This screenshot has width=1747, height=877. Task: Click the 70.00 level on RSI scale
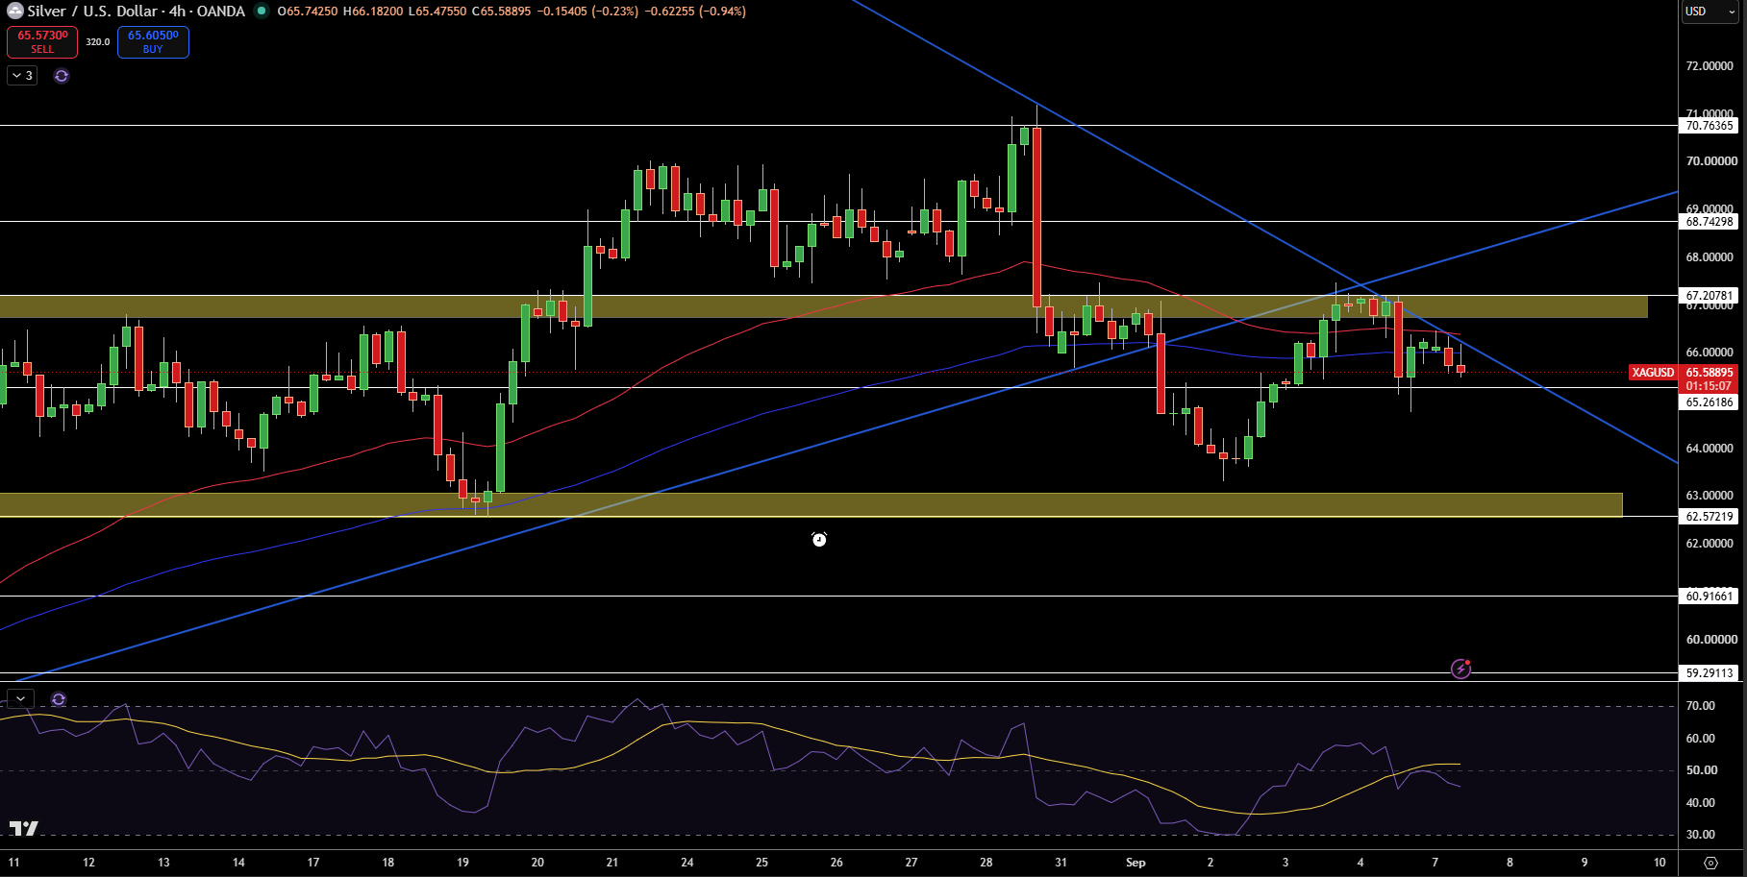1701,706
